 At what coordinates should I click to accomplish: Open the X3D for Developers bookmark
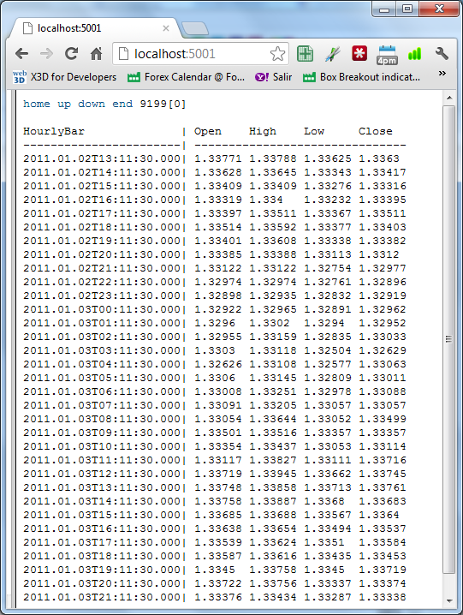pyautogui.click(x=65, y=77)
